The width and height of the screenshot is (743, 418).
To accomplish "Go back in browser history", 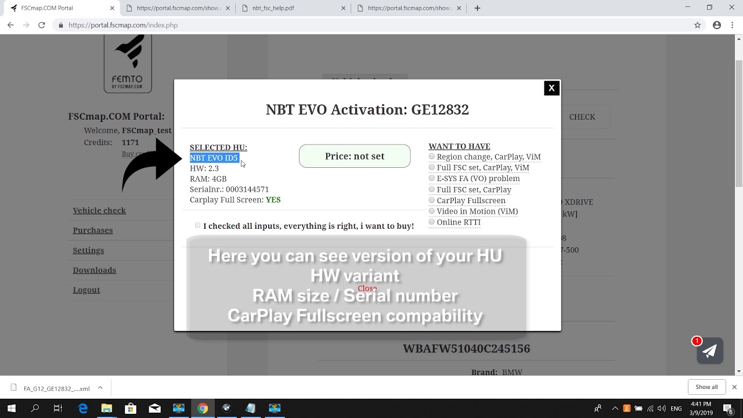I will [x=10, y=25].
